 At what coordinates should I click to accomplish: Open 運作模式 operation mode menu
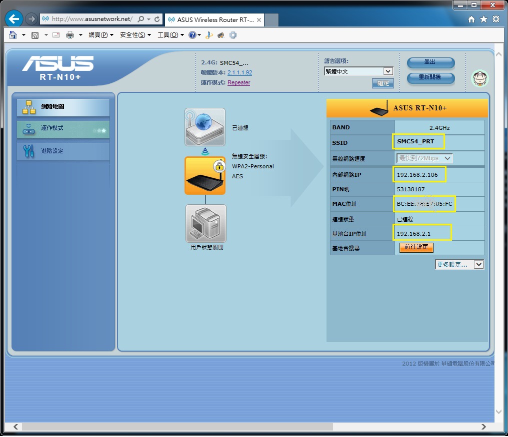pyautogui.click(x=63, y=129)
